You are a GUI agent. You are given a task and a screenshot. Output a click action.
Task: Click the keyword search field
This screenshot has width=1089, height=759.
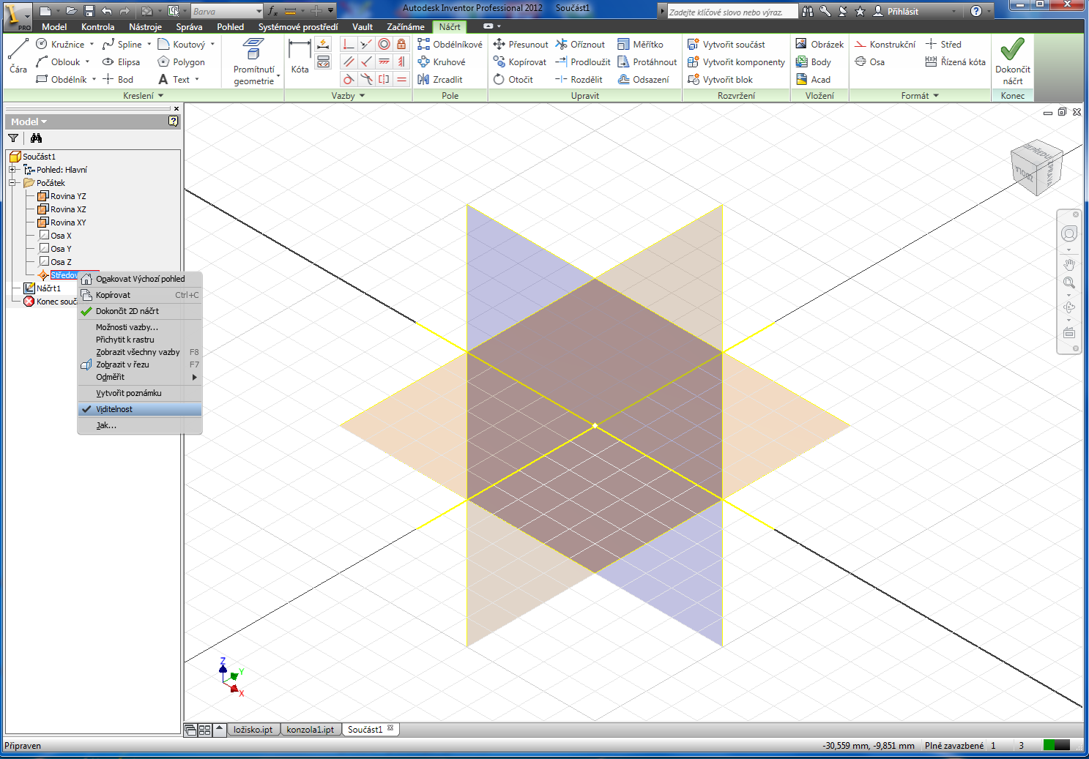coord(731,12)
